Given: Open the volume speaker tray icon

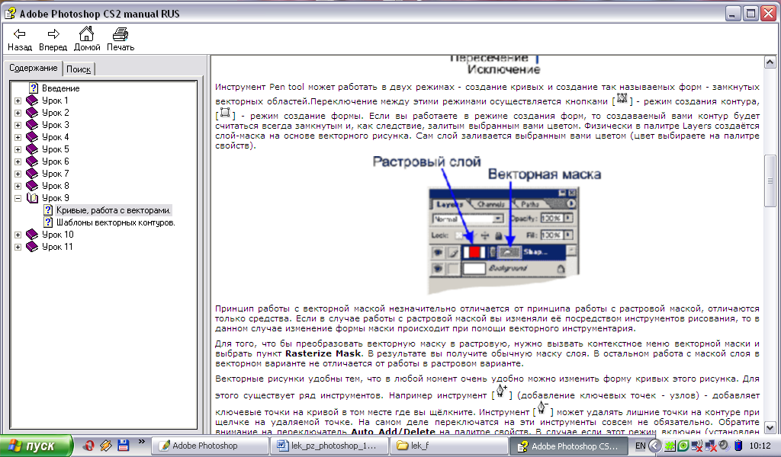Looking at the screenshot, I should pos(725,445).
